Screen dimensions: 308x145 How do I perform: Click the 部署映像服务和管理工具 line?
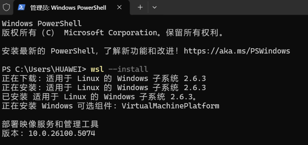pyautogui.click(x=50, y=124)
